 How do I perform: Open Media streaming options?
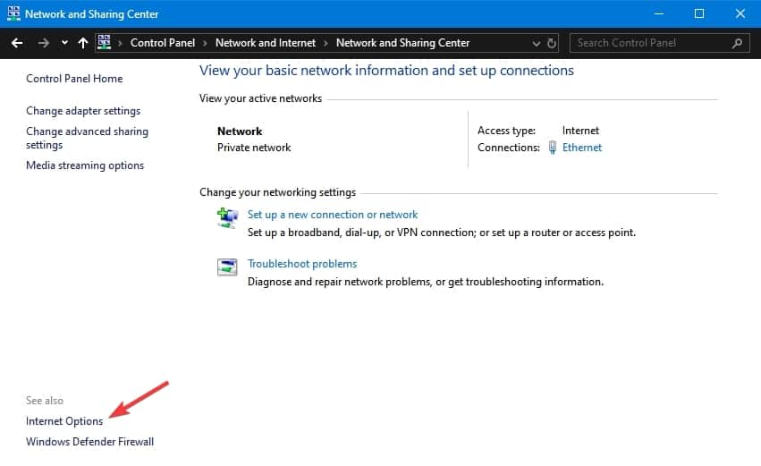click(85, 165)
